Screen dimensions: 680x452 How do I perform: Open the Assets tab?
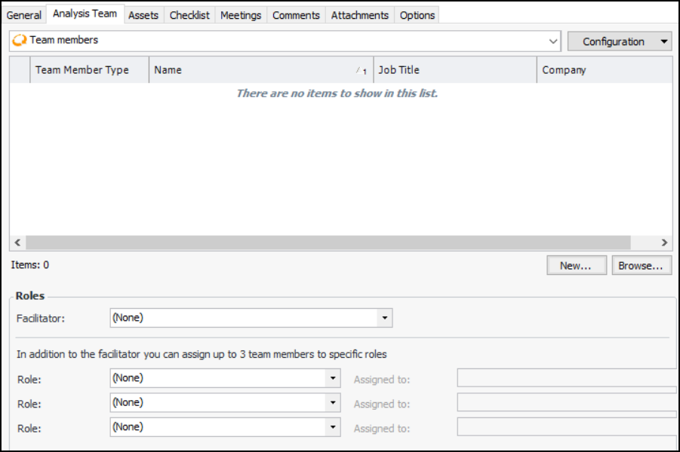(143, 15)
